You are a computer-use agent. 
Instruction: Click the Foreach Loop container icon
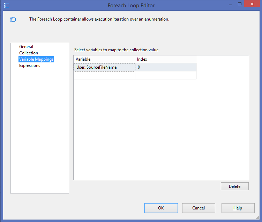pyautogui.click(x=13, y=20)
